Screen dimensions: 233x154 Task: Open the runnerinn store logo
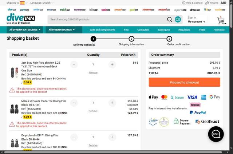[80, 10]
